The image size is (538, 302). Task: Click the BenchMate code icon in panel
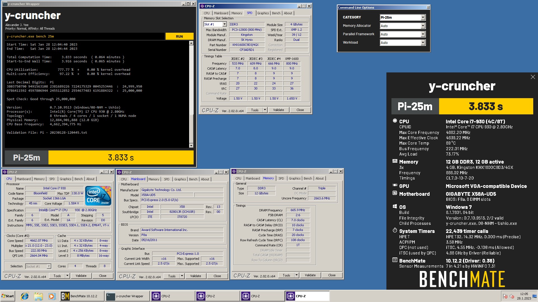395,260
